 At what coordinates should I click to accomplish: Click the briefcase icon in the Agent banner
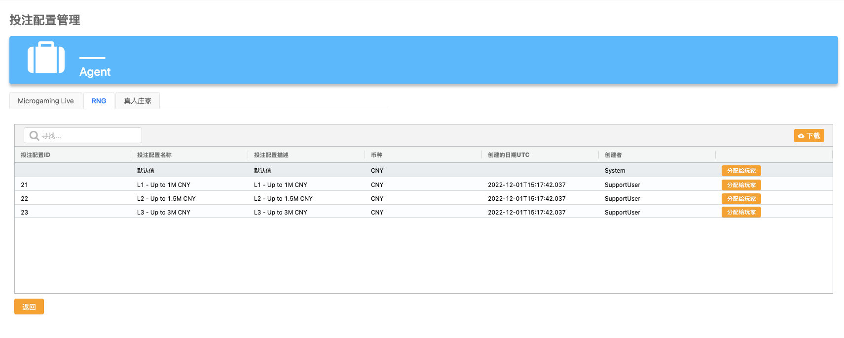(x=46, y=58)
